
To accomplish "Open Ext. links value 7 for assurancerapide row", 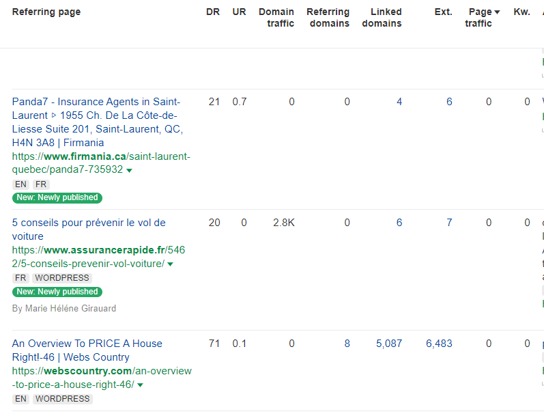I will 449,223.
